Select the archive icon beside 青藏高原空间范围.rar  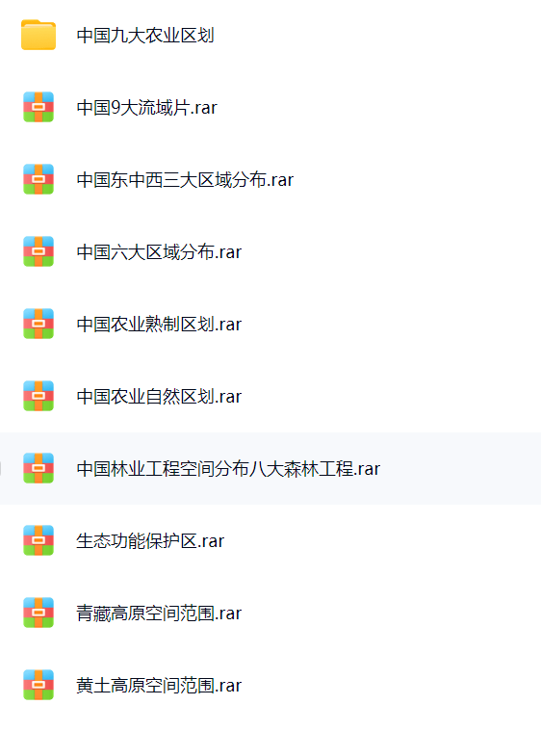tap(39, 614)
